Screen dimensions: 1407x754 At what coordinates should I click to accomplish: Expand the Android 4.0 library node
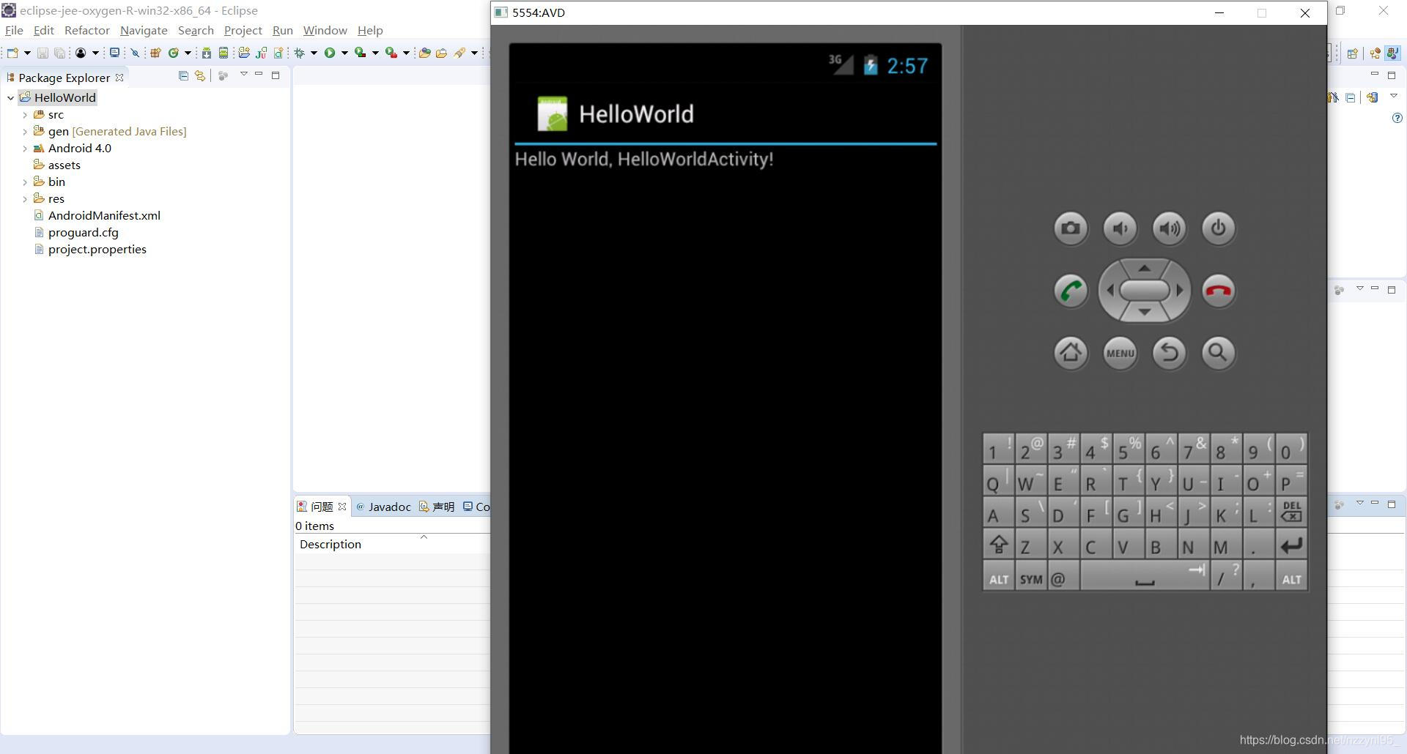(25, 149)
